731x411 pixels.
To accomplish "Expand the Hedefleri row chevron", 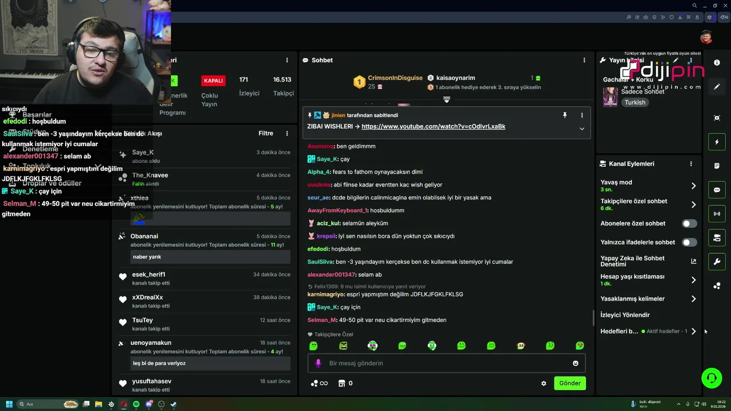I will 693,332.
